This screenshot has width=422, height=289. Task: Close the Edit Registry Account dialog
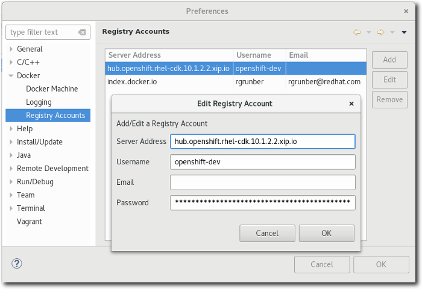click(351, 104)
